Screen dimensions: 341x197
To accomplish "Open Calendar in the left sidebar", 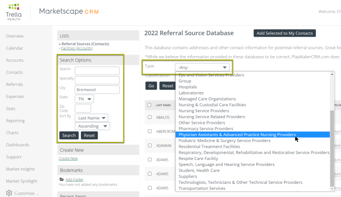I will pos(15,48).
